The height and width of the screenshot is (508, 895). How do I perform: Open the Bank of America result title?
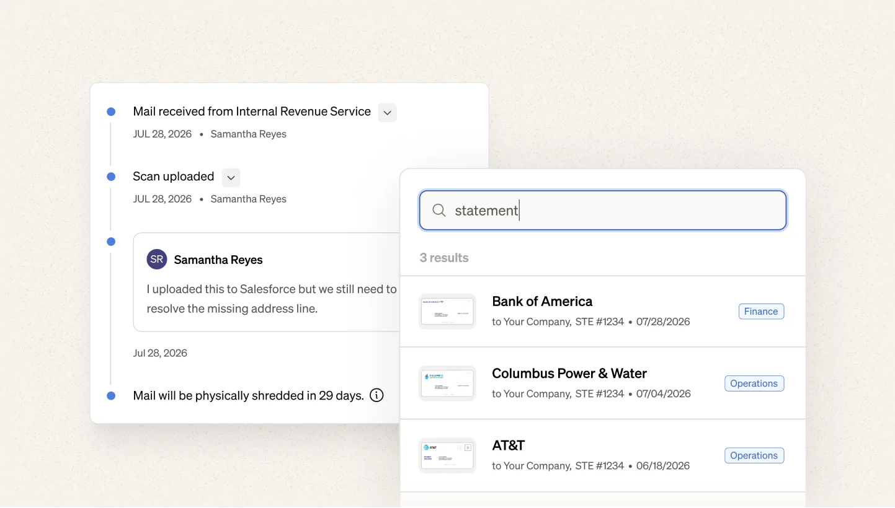click(542, 302)
